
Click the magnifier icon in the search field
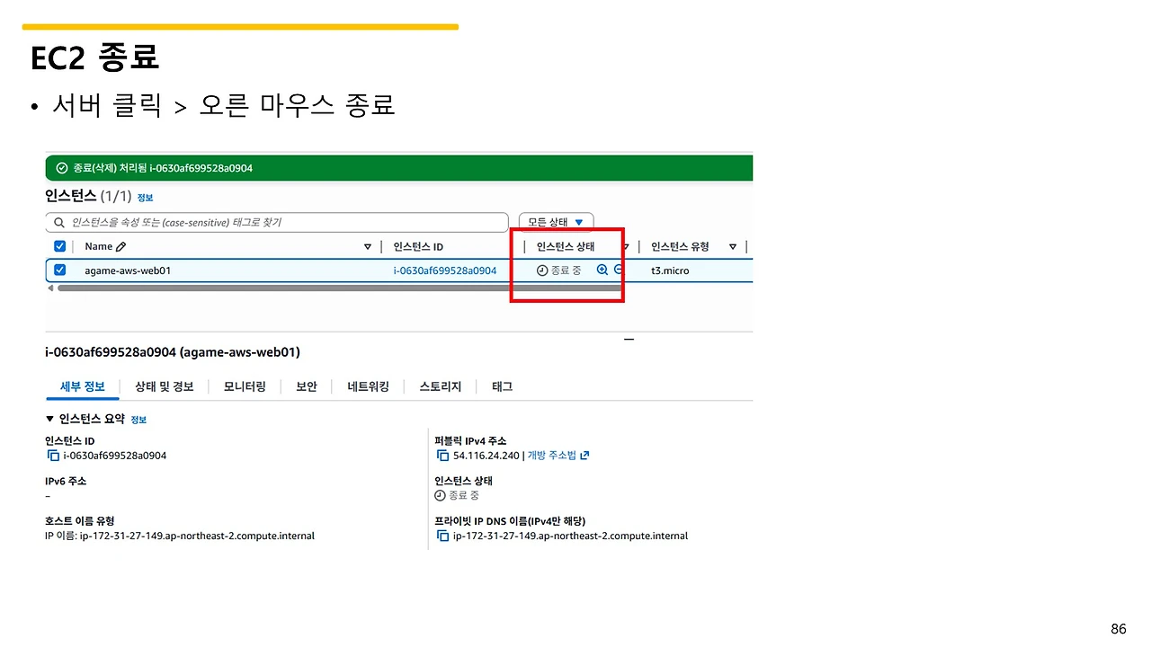[58, 222]
